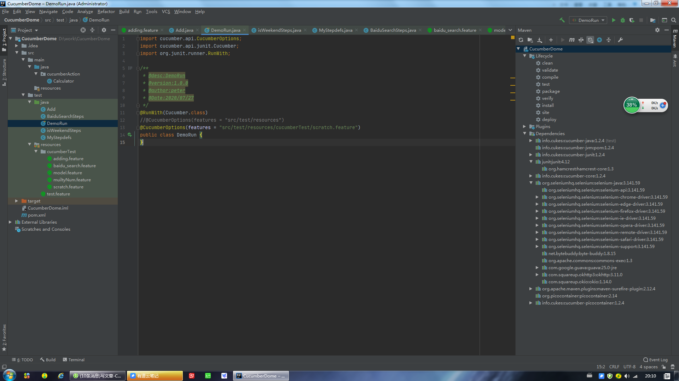Expand the Plugins node in Maven panel
This screenshot has height=381, width=679.
point(524,126)
